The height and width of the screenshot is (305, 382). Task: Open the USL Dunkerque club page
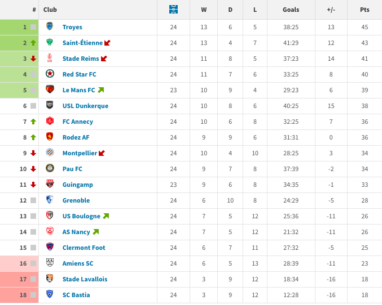pos(85,106)
